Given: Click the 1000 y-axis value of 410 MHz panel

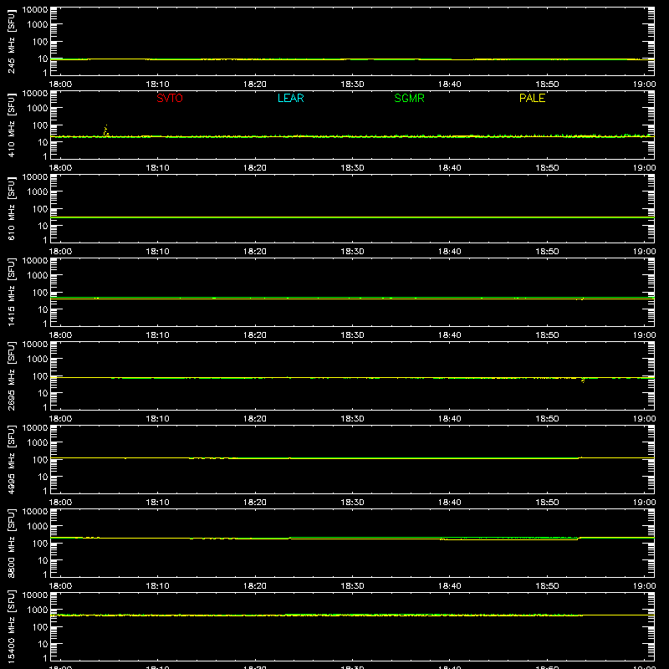Looking at the screenshot, I should pyautogui.click(x=38, y=109).
